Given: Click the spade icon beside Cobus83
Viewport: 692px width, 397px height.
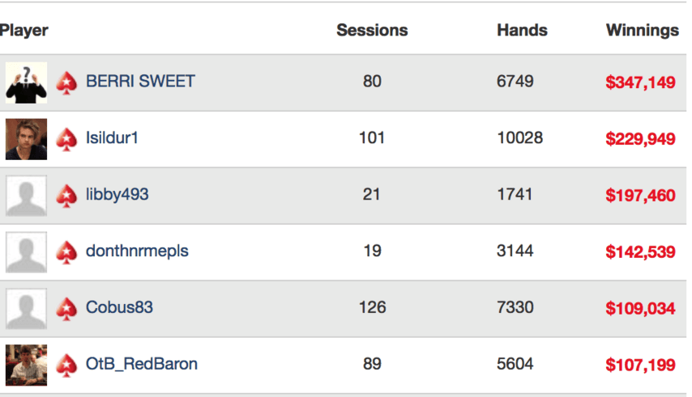Looking at the screenshot, I should point(66,309).
